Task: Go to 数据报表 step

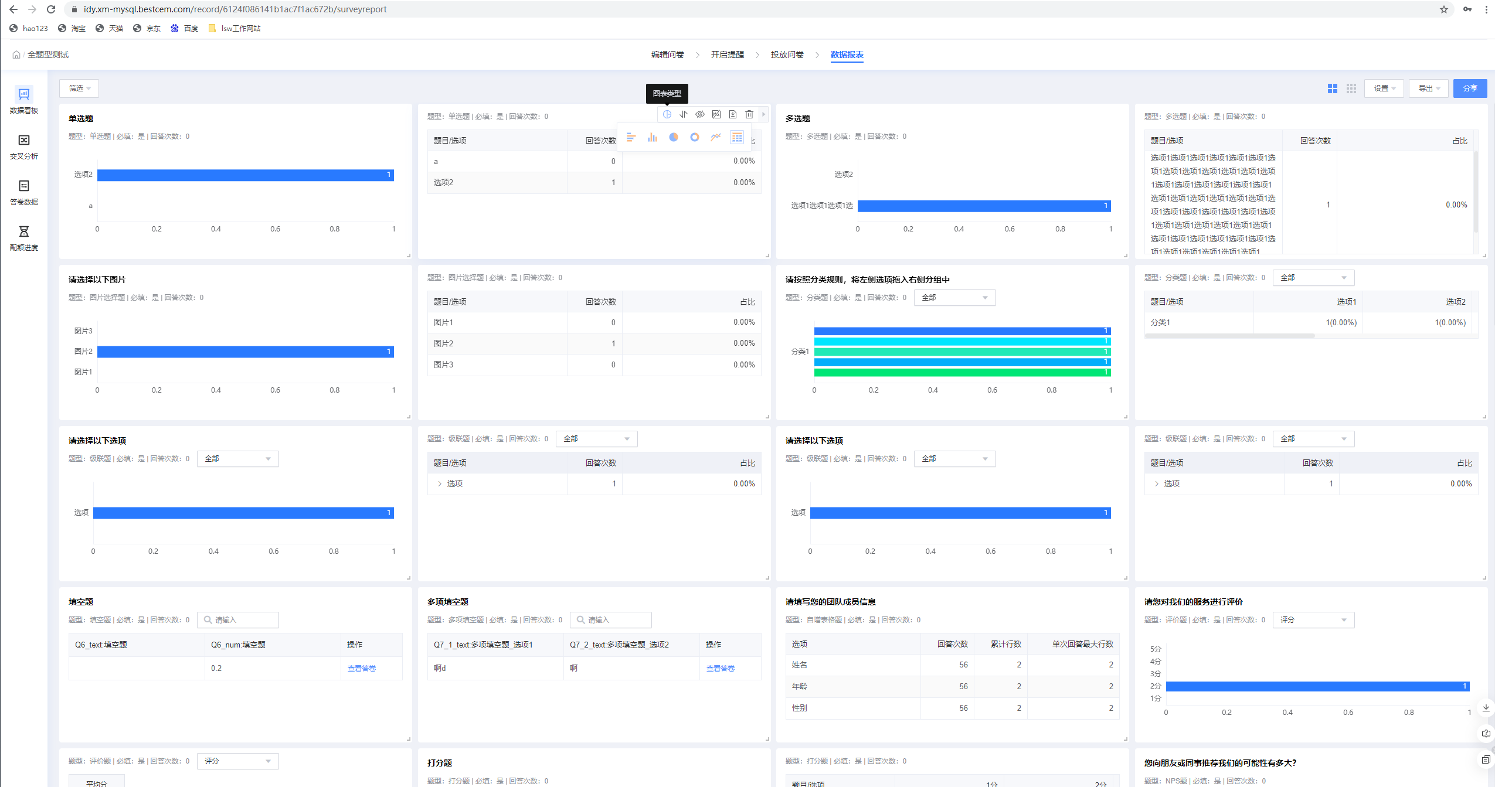Action: (x=847, y=54)
